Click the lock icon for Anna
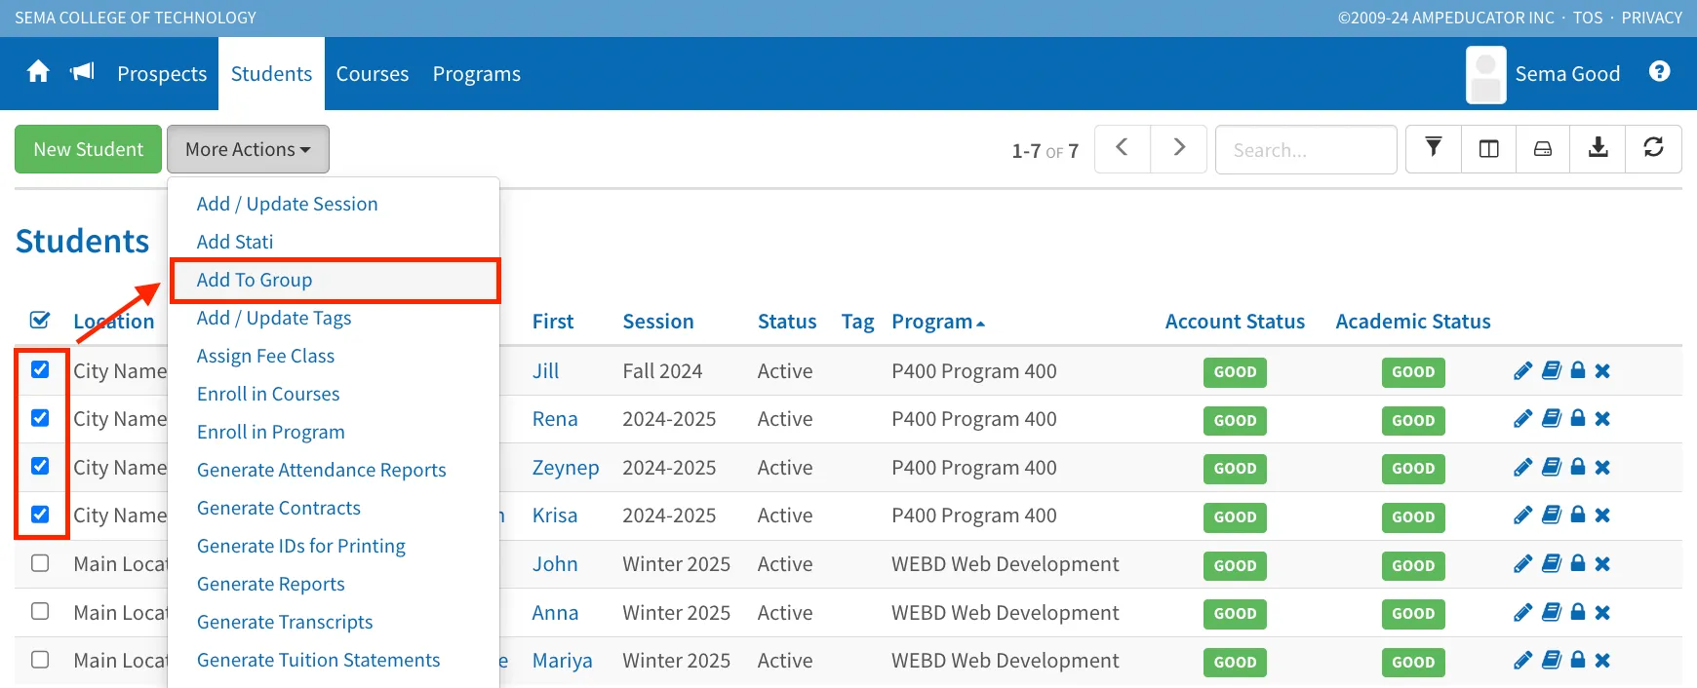Image resolution: width=1697 pixels, height=688 pixels. 1578,612
